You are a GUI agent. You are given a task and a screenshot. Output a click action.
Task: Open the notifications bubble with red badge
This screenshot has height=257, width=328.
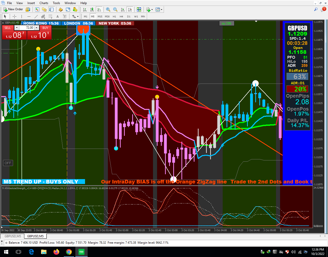(323, 9)
